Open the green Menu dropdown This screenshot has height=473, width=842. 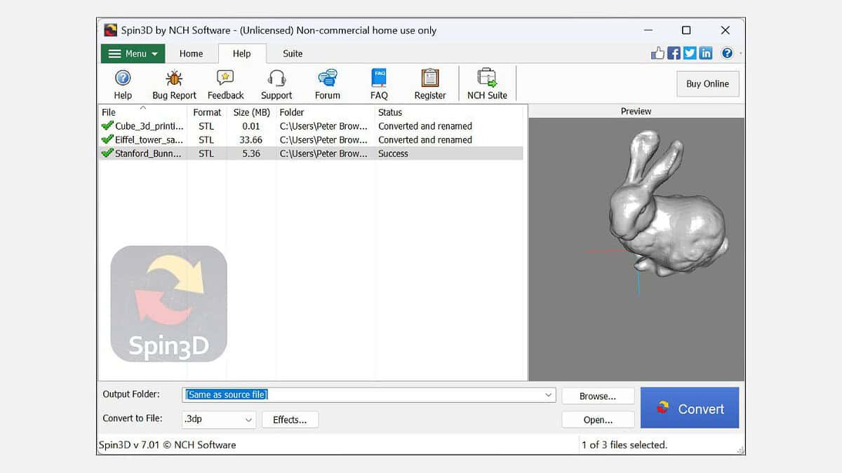point(133,54)
